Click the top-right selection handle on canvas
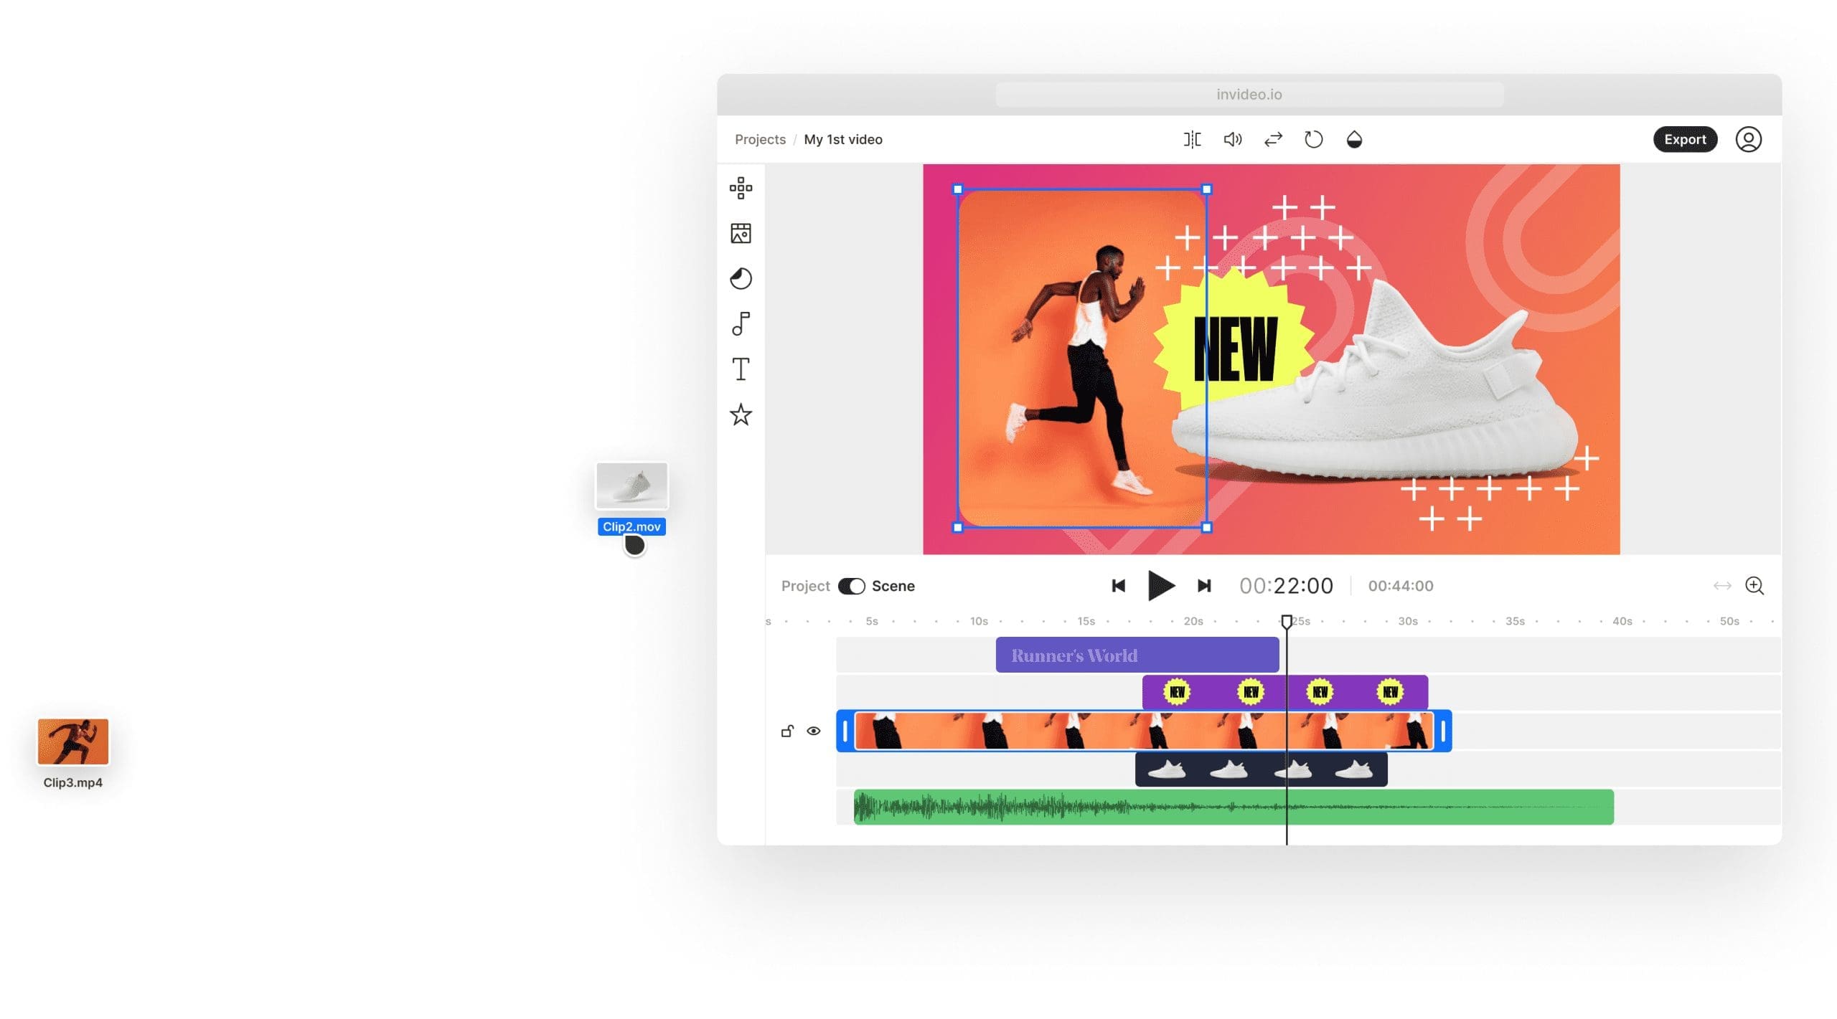The height and width of the screenshot is (1019, 1837). click(x=1206, y=189)
